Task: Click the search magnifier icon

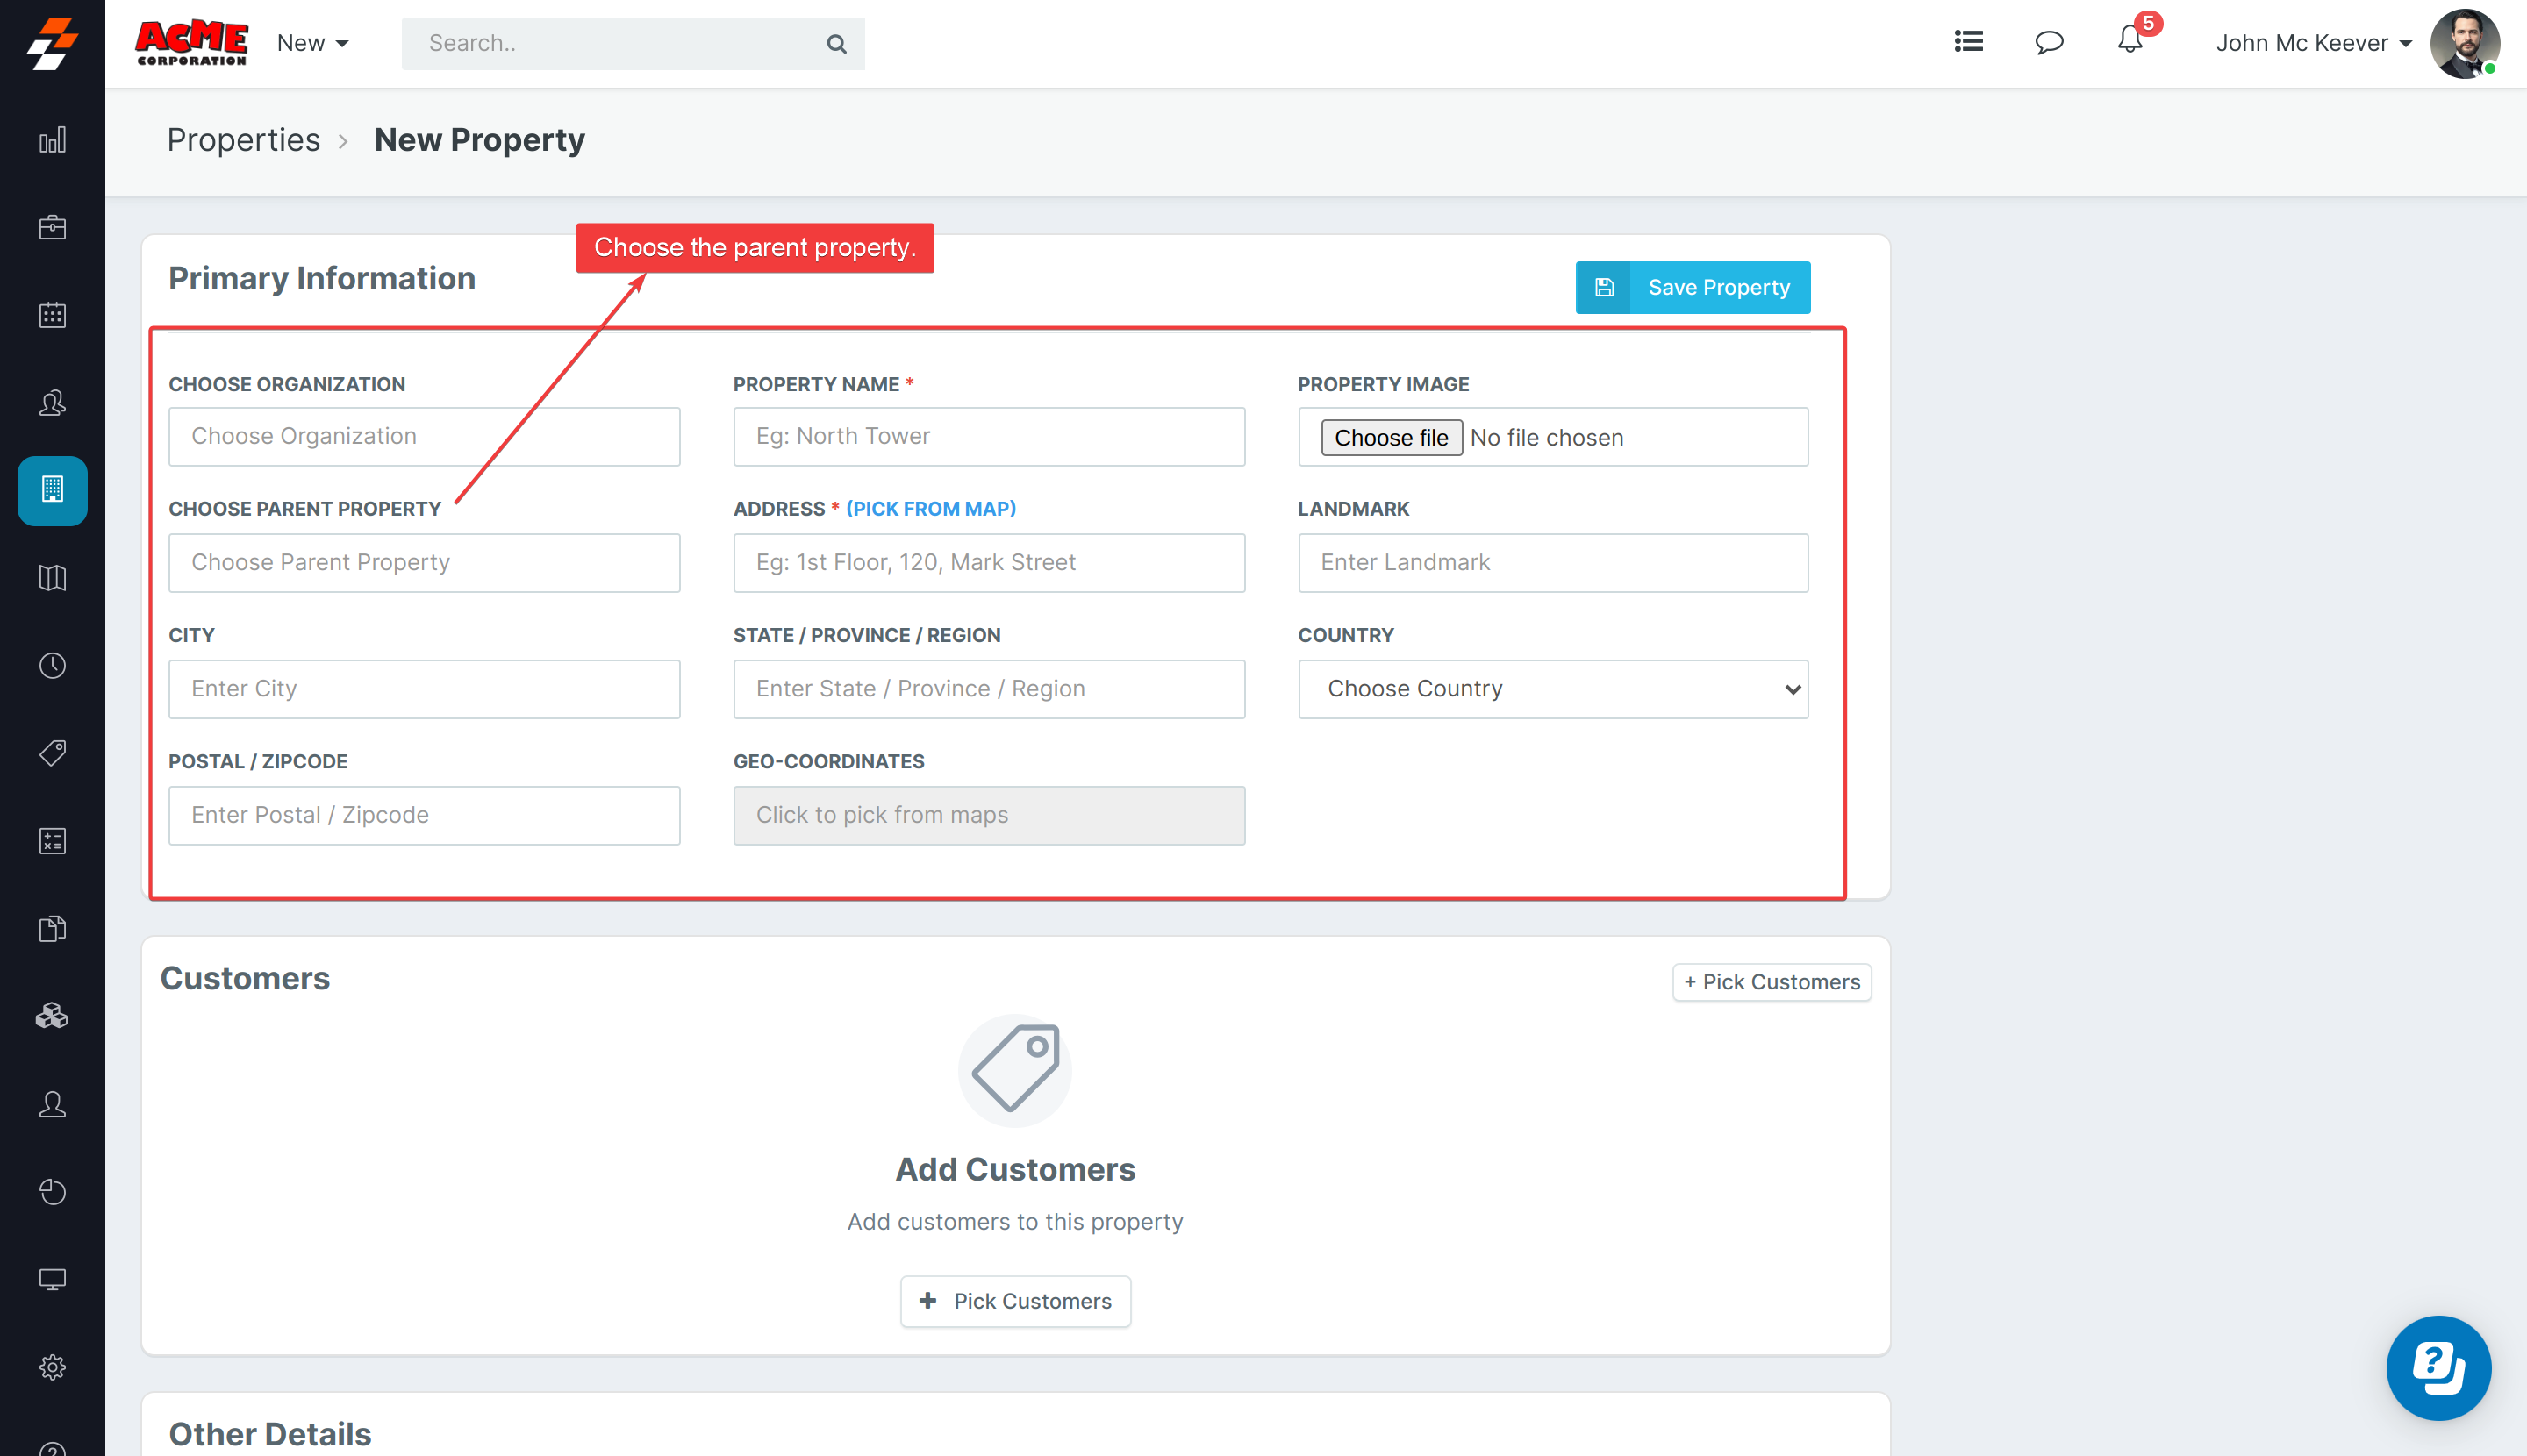Action: click(836, 44)
